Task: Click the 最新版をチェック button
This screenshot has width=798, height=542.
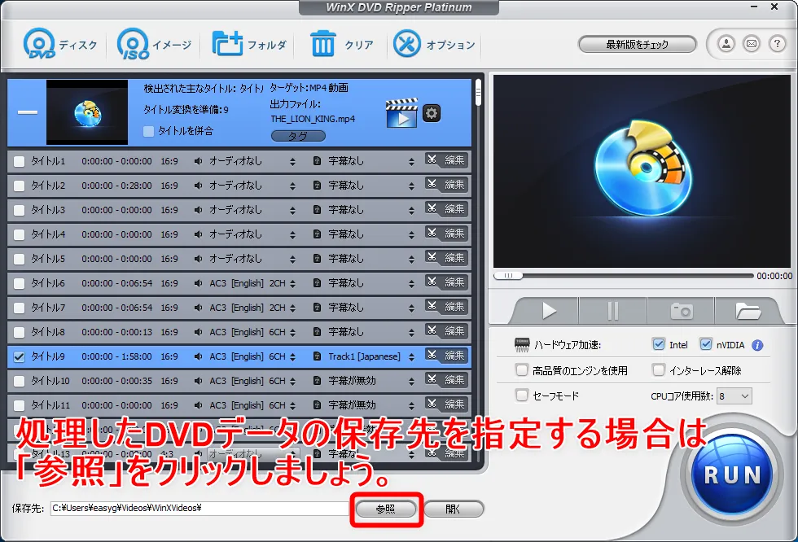Action: (x=637, y=44)
